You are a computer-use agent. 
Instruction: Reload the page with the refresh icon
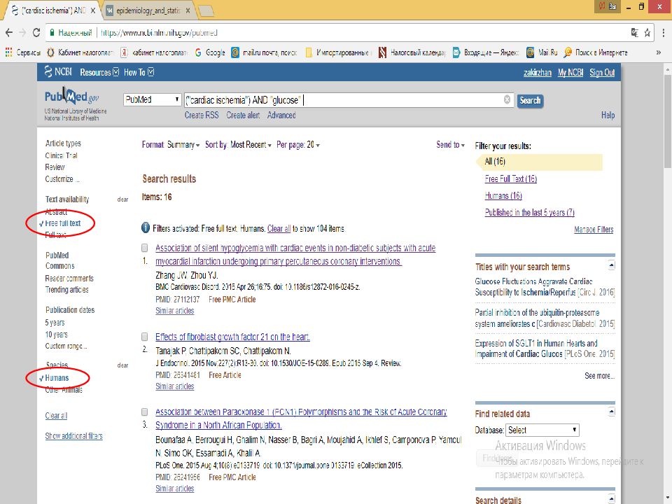pyautogui.click(x=36, y=33)
